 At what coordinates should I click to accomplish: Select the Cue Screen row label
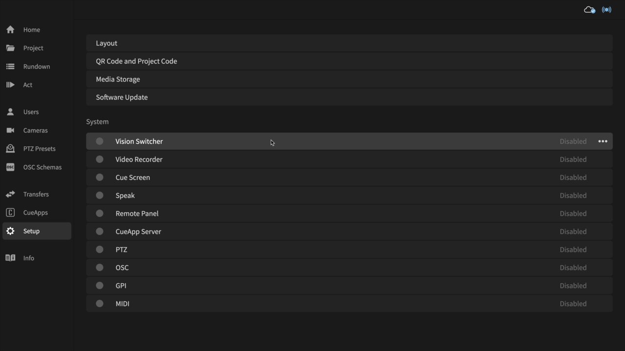pyautogui.click(x=133, y=177)
